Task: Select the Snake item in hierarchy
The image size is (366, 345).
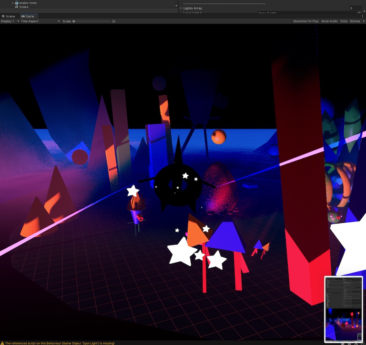Action: [x=24, y=7]
